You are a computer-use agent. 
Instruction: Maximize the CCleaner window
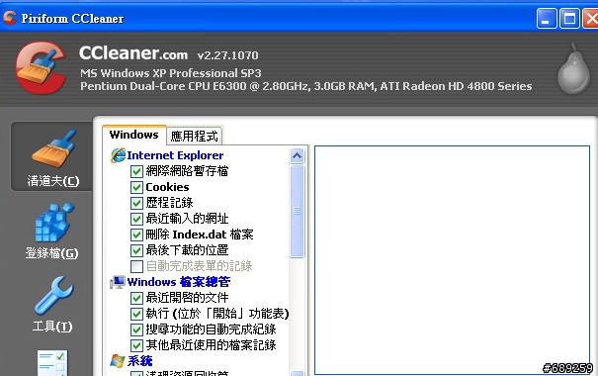(569, 19)
